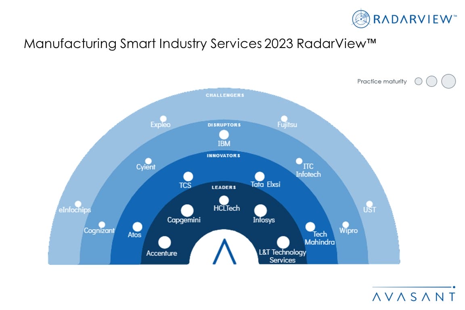Screen dimensions: 465x310
Task: Select the medium practice maturity circle
Action: pos(431,82)
